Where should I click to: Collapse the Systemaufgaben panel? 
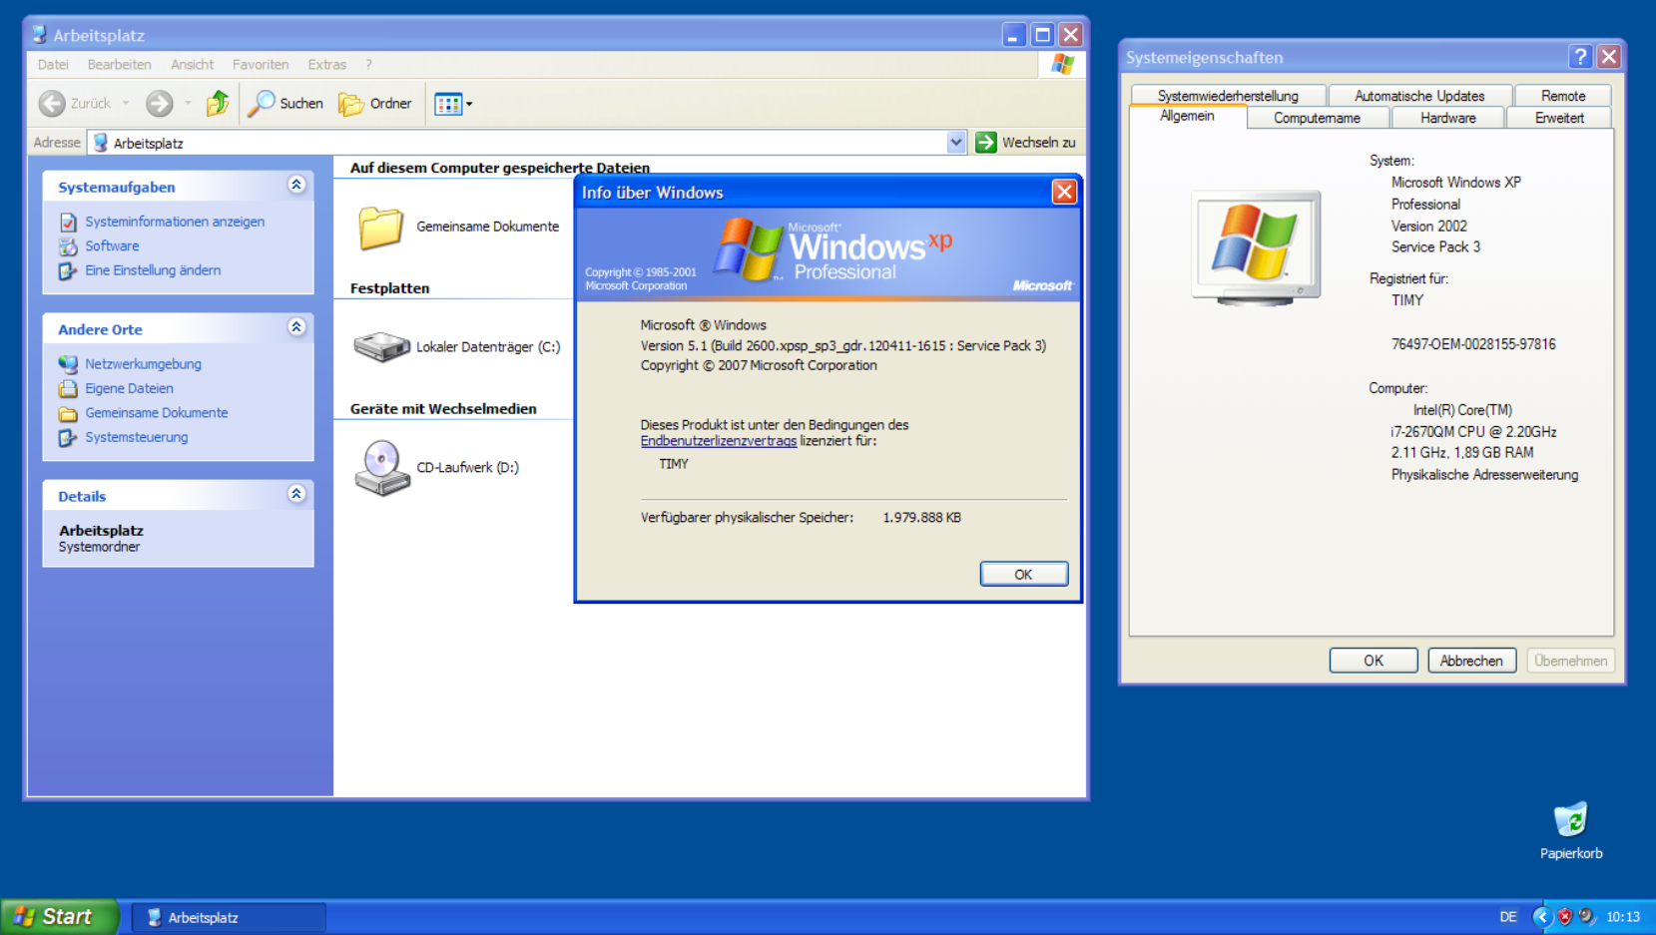coord(295,185)
